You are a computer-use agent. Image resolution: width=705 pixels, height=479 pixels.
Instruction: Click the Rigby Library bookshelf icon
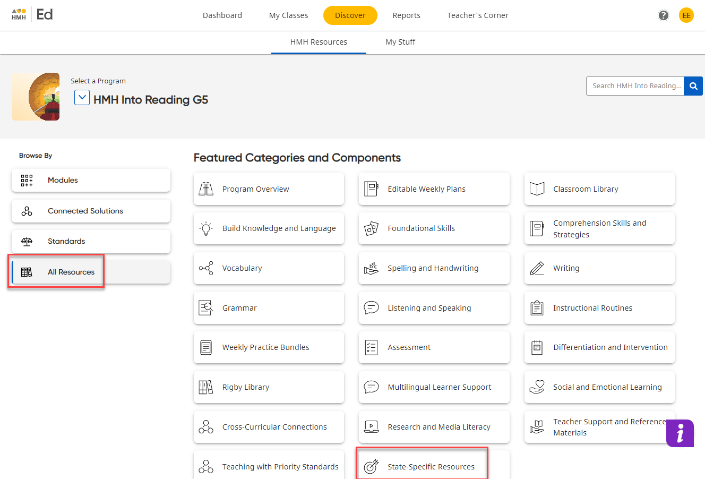coord(206,387)
